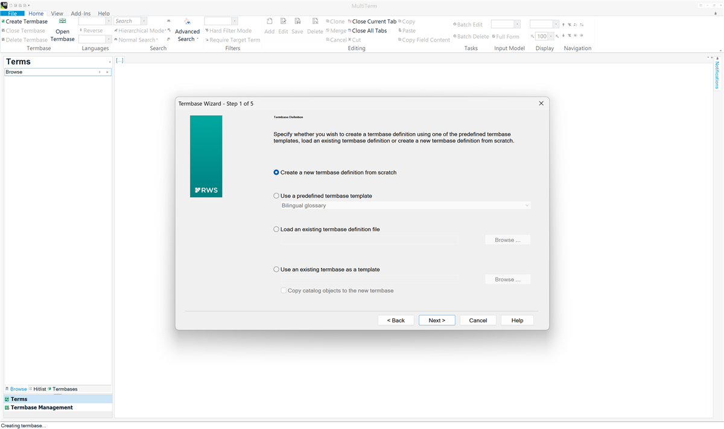Viewport: 724px width, 429px height.
Task: Expand the Search box dropdown arrow
Action: click(x=144, y=21)
